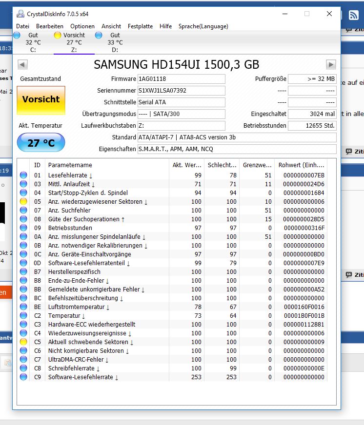
Task: Click status icon of ID 09 Betriebsstunden row
Action: point(23,228)
